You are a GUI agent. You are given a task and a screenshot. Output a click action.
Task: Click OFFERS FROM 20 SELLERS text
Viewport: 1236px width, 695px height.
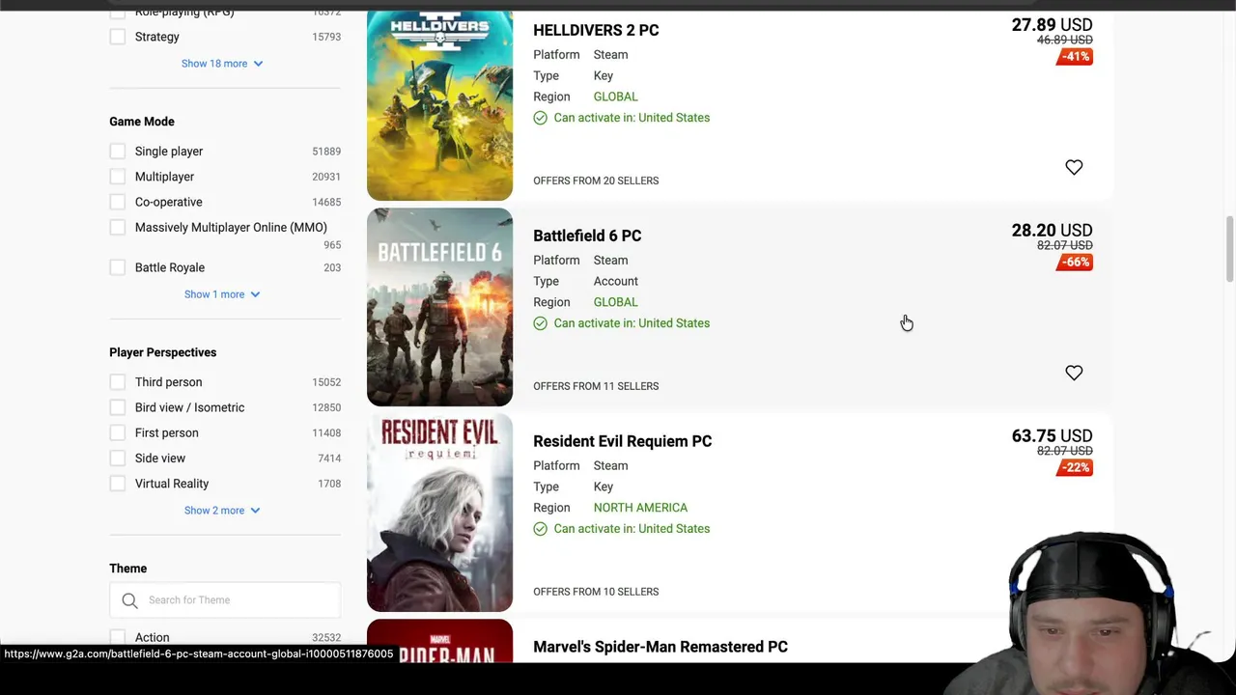596,181
